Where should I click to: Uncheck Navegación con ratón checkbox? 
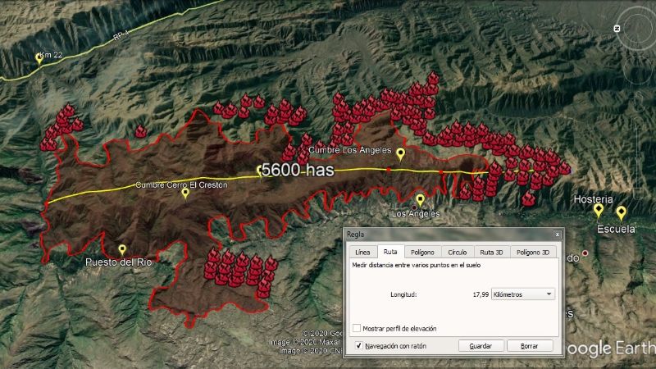click(x=358, y=346)
